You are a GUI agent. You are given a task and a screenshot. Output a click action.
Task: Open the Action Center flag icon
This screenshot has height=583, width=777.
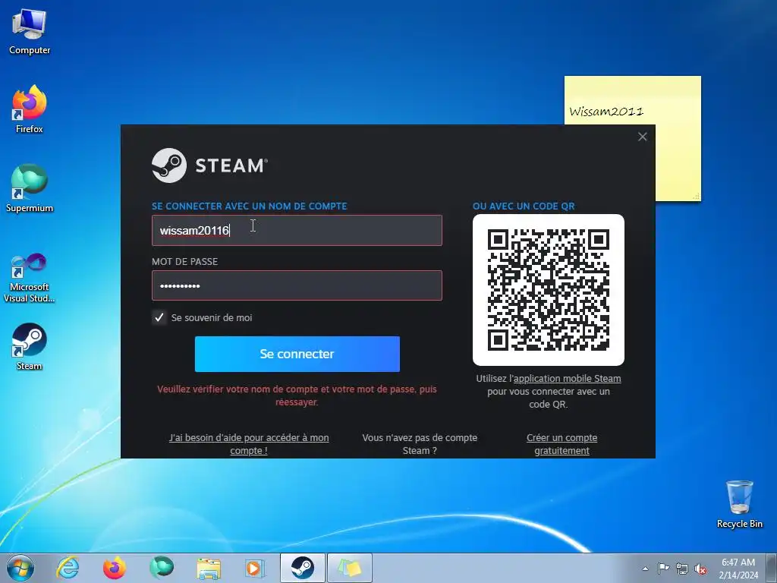pos(663,569)
